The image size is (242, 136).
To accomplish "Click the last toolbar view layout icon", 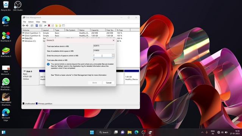I will click(64, 26).
